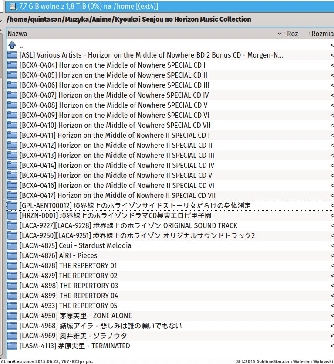Click folder icon beside [BCXA-0404] SPECIAL CD I
This screenshot has width=334, height=364.
coord(12,65)
